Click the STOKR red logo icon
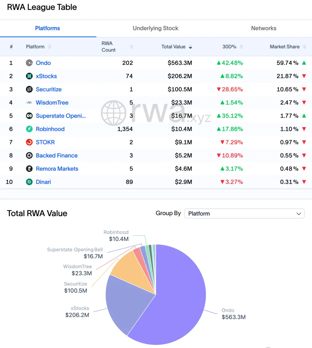This screenshot has width=312, height=348. [x=30, y=142]
